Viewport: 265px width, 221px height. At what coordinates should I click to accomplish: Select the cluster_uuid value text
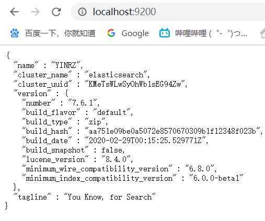(135, 84)
